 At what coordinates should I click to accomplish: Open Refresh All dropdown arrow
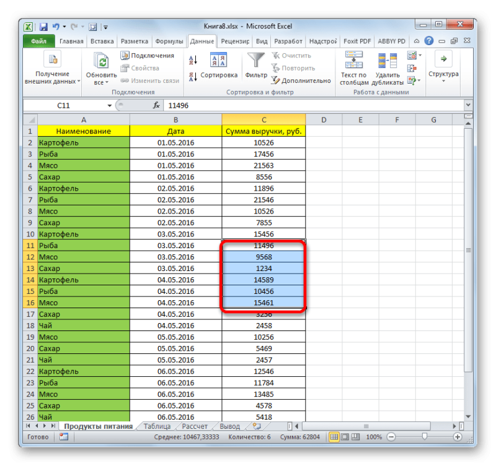point(107,82)
